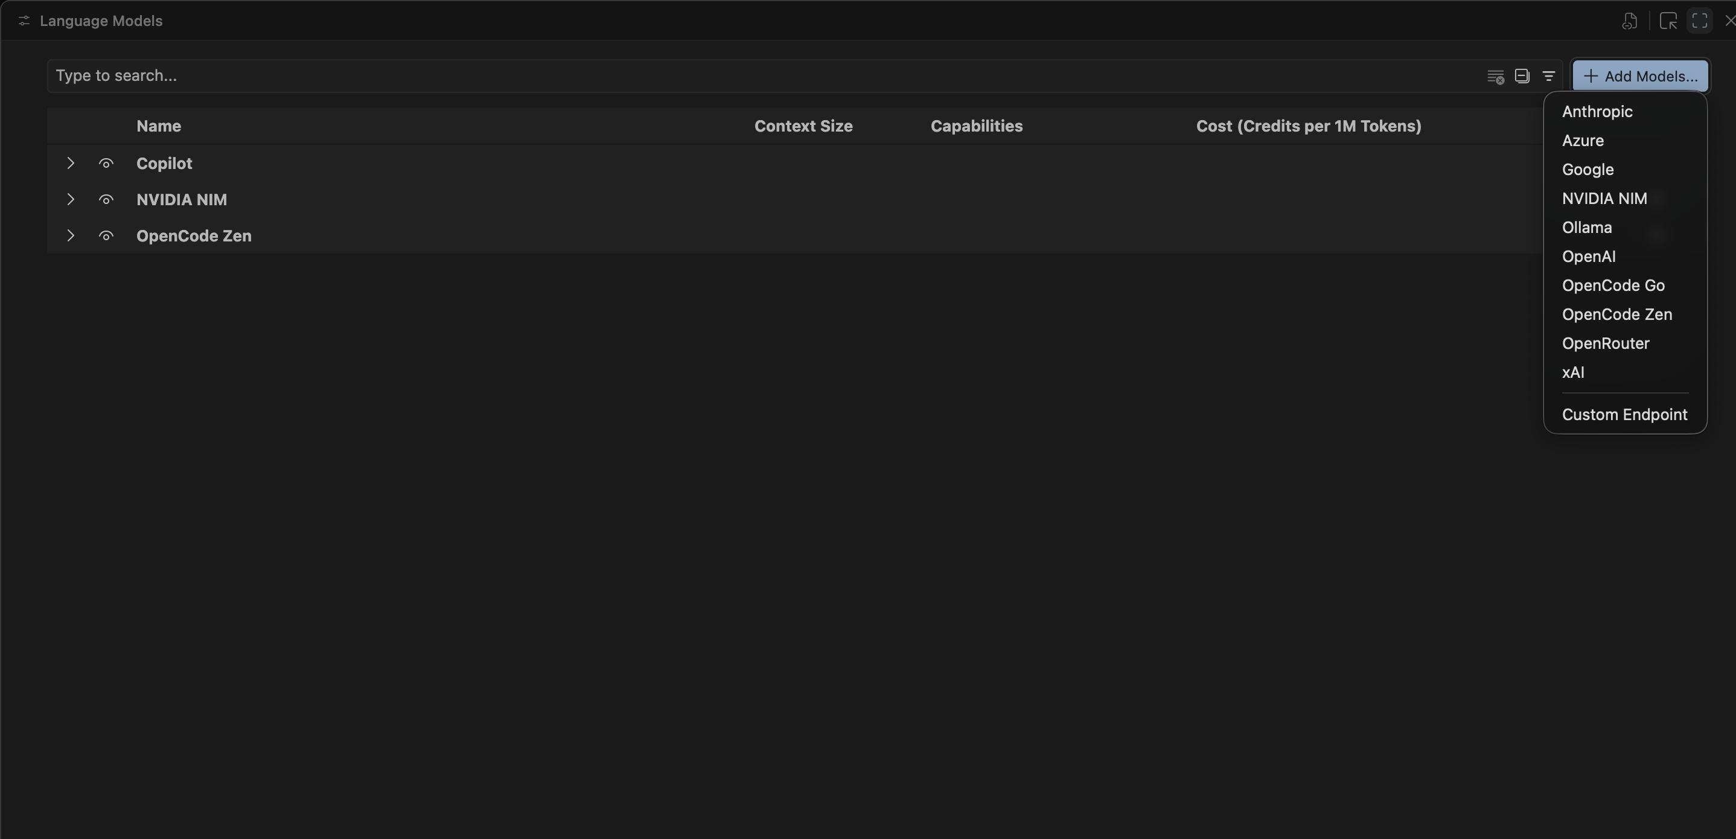The width and height of the screenshot is (1736, 839).
Task: Toggle visibility of NVIDIA NIM models
Action: (106, 200)
